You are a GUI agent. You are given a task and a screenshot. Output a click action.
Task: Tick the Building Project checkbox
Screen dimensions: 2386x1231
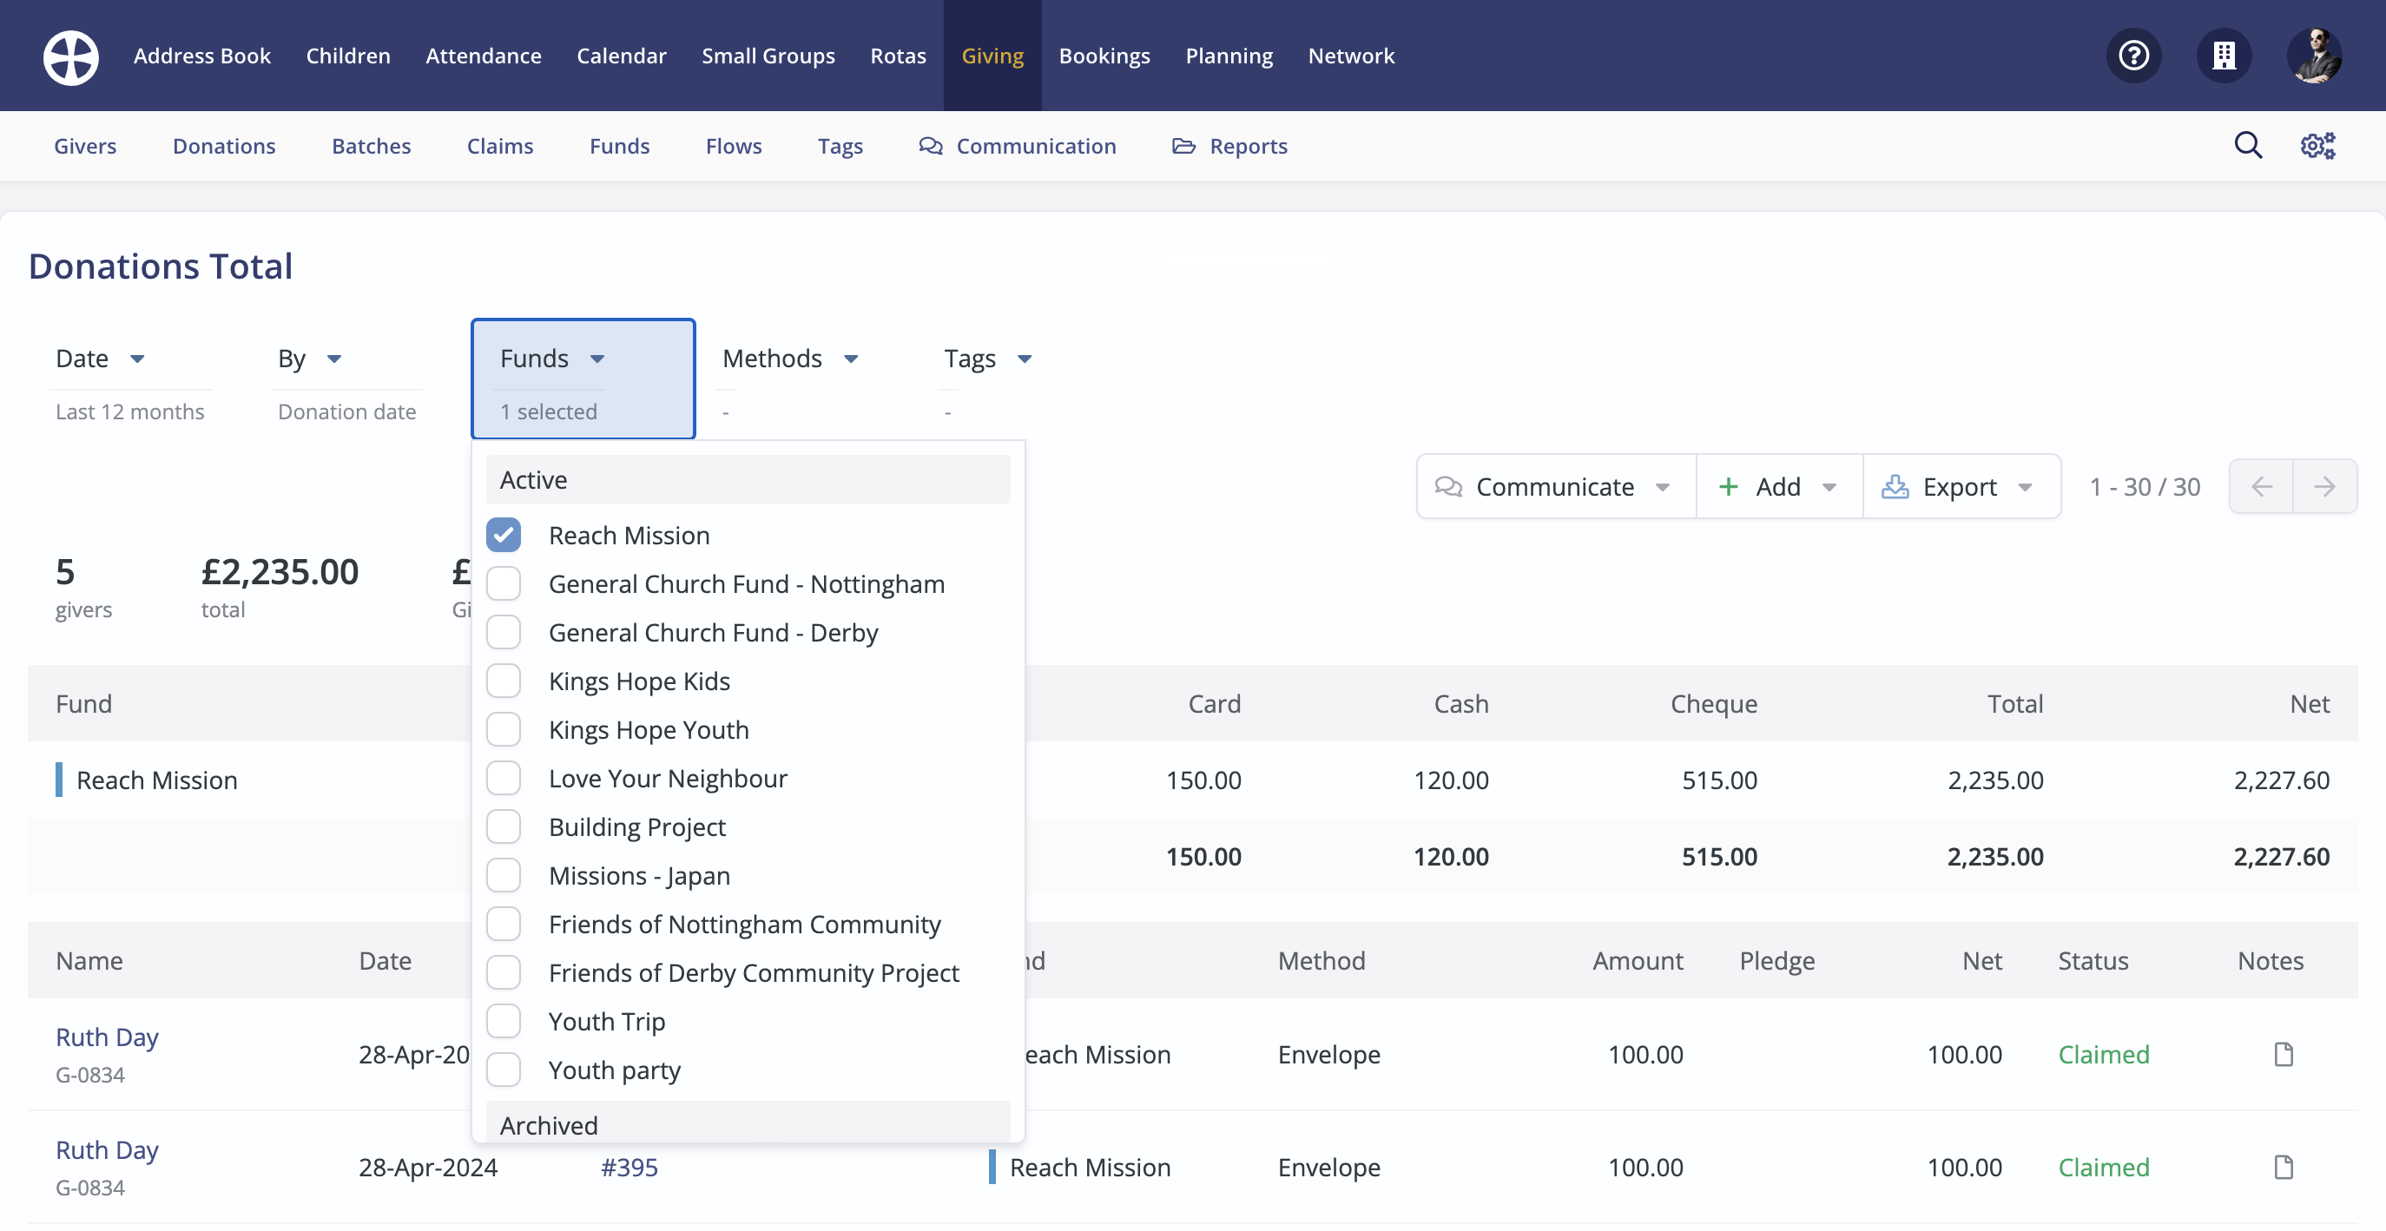pyautogui.click(x=504, y=827)
